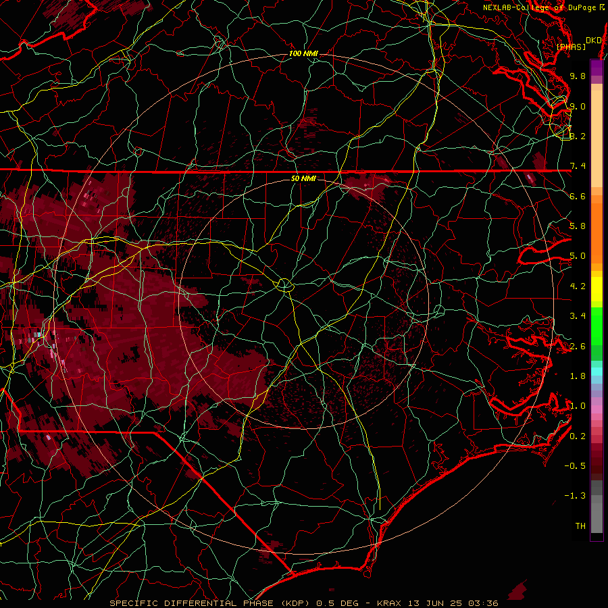Click the SPECIFIC DIFFERENTIAL PHASE (KDP) caption text
The image size is (608, 608).
210,603
